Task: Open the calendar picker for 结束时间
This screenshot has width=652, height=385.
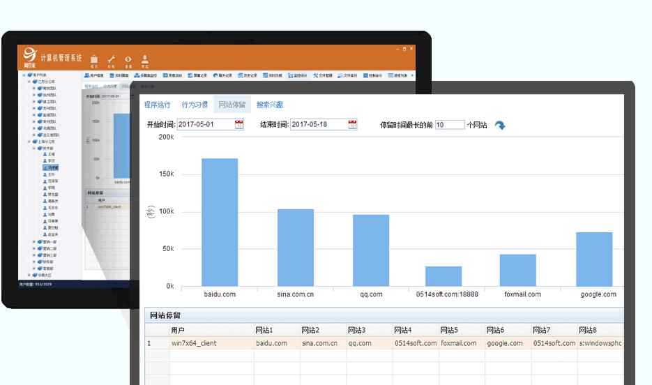Action: 353,124
